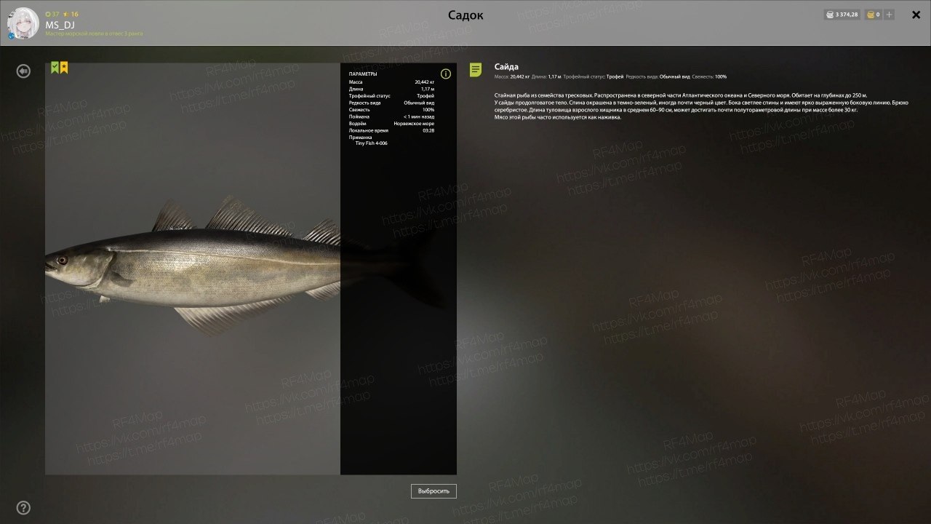
Task: Click the yellow star trophy bookmark badge
Action: 64,68
